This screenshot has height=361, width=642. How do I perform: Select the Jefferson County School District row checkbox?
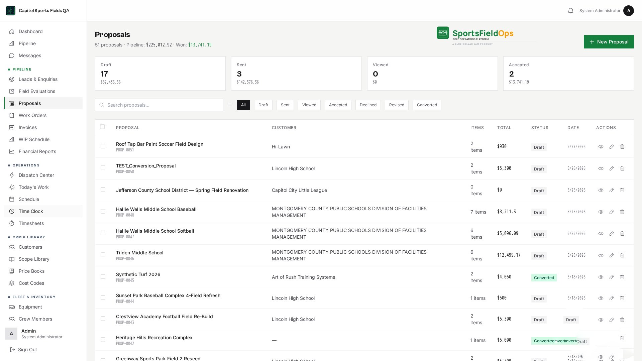tap(103, 190)
